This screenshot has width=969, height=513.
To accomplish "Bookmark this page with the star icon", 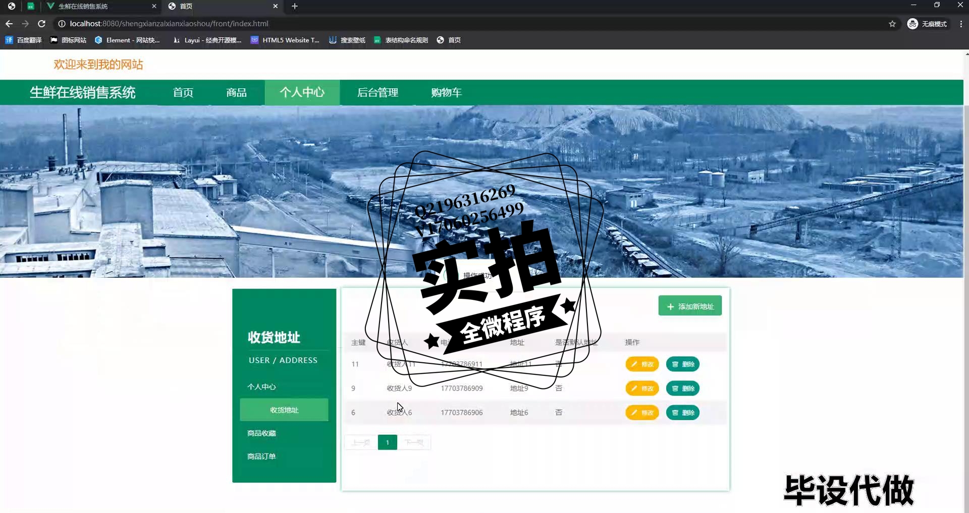I will pos(892,24).
